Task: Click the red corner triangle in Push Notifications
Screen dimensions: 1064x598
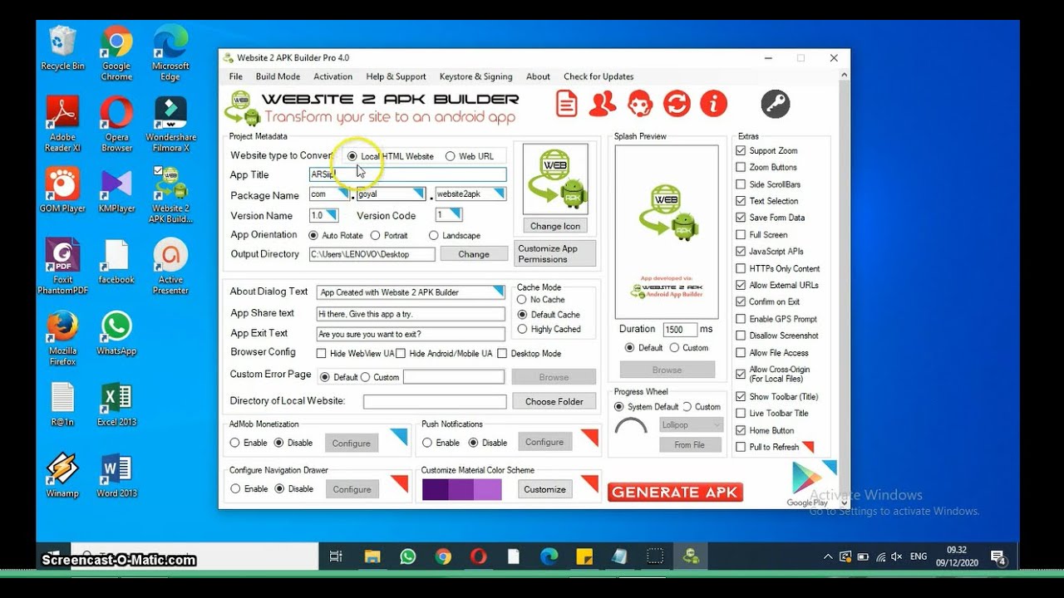Action: coord(589,436)
